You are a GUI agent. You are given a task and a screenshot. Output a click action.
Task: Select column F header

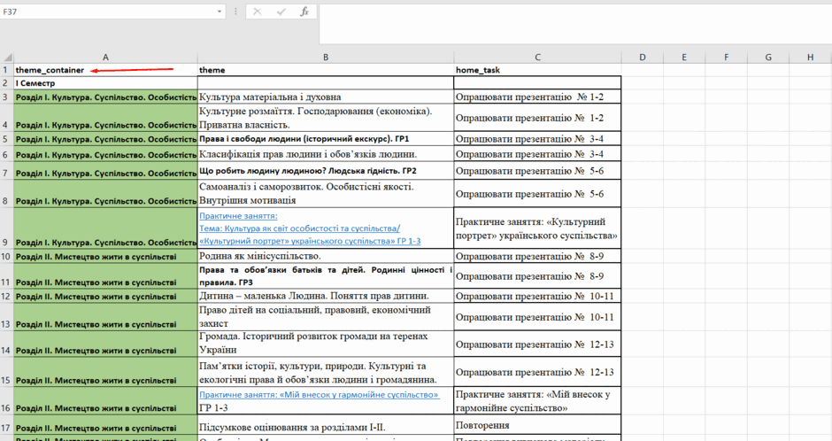pos(726,58)
